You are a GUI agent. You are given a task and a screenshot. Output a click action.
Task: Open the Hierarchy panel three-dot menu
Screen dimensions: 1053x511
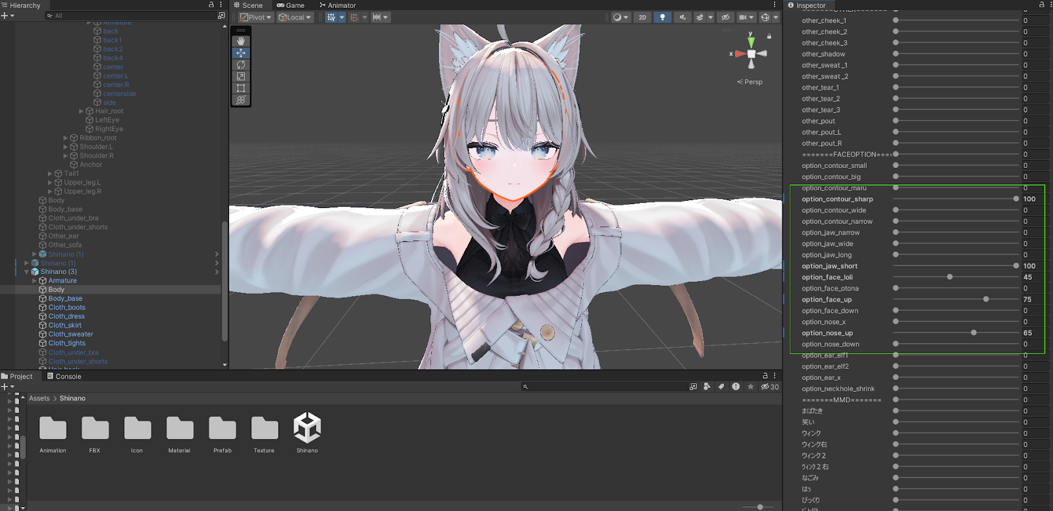pos(220,5)
